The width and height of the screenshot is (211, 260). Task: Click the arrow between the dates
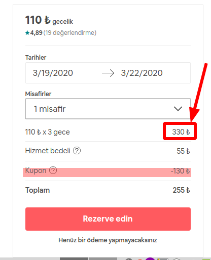coord(108,73)
